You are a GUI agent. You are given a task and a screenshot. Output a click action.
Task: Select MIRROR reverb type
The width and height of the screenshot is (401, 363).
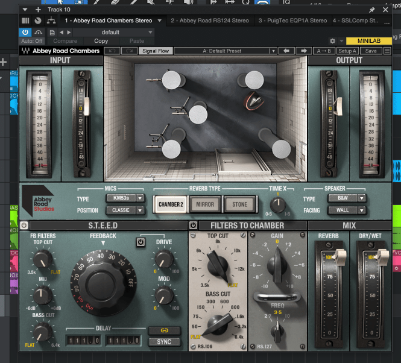205,204
